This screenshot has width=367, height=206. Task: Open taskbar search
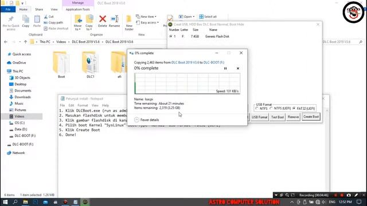15,202
